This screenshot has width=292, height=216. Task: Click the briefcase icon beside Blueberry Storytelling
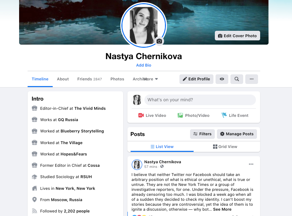click(34, 131)
